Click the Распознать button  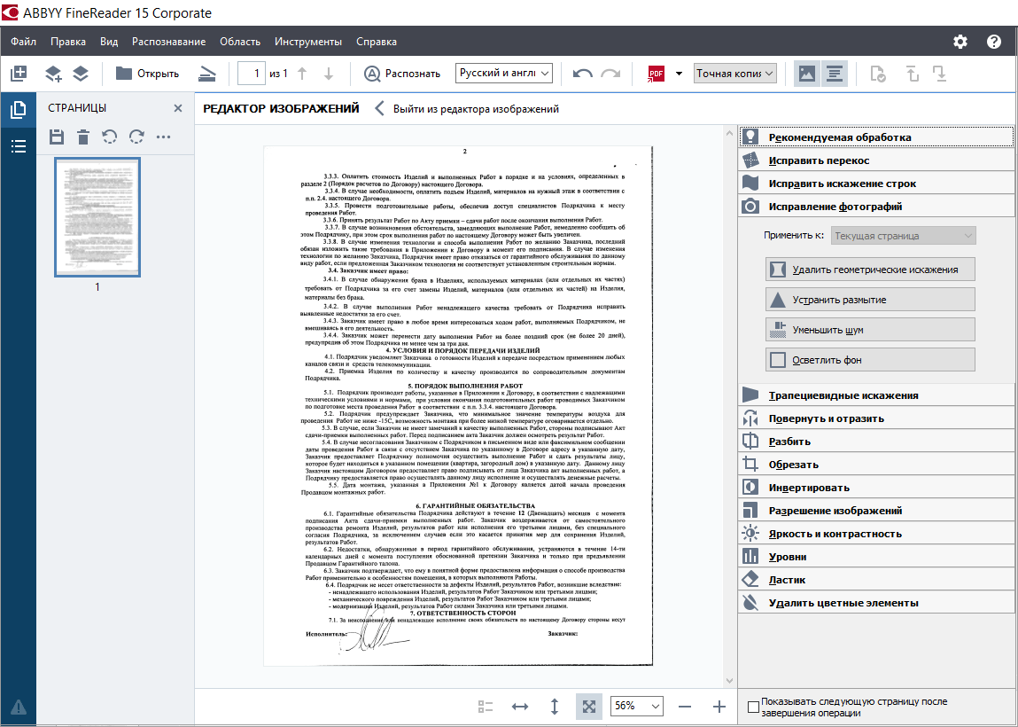click(x=402, y=74)
